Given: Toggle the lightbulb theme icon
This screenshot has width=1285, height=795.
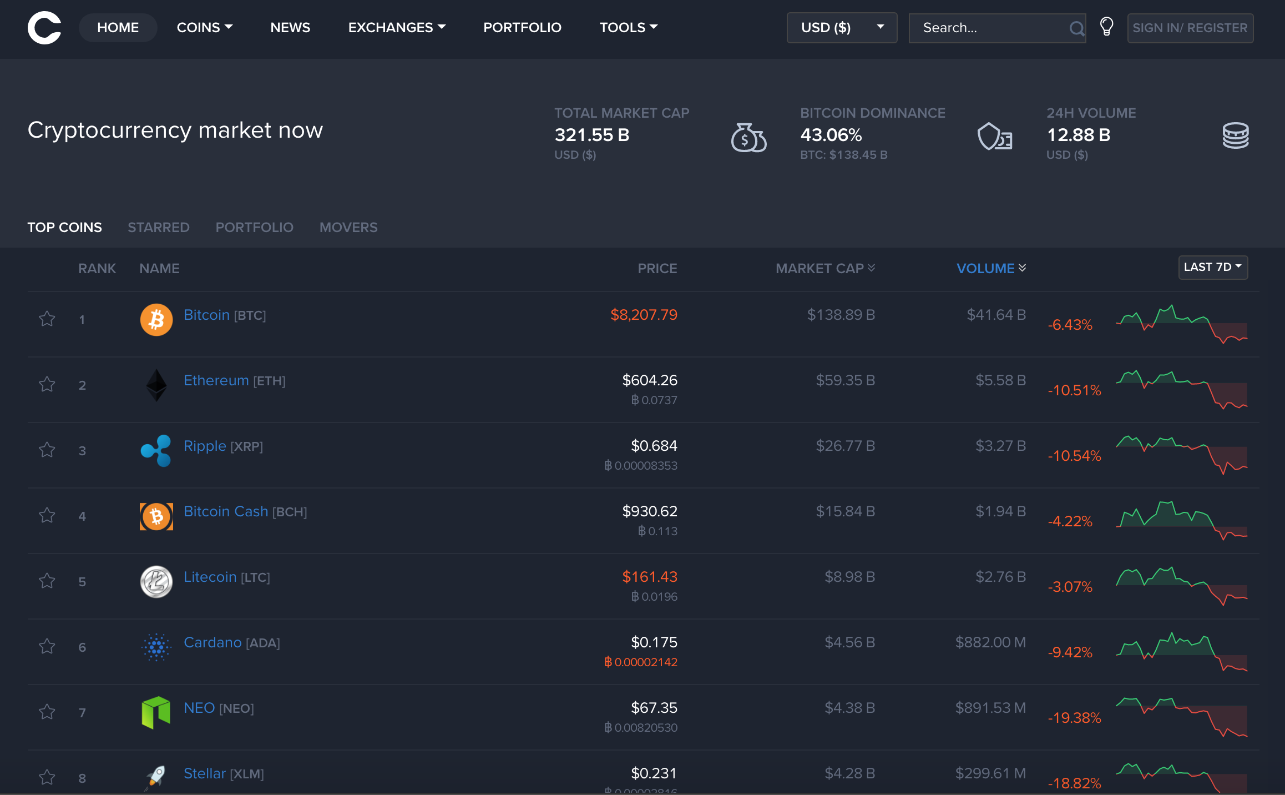Looking at the screenshot, I should (x=1107, y=27).
